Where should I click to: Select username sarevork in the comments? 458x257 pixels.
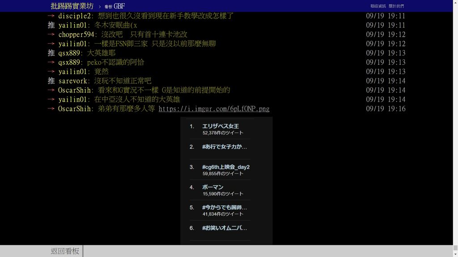[x=72, y=81]
